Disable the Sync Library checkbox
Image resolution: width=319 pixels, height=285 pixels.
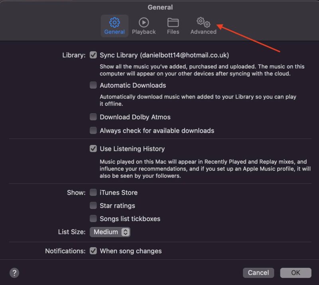click(x=93, y=55)
